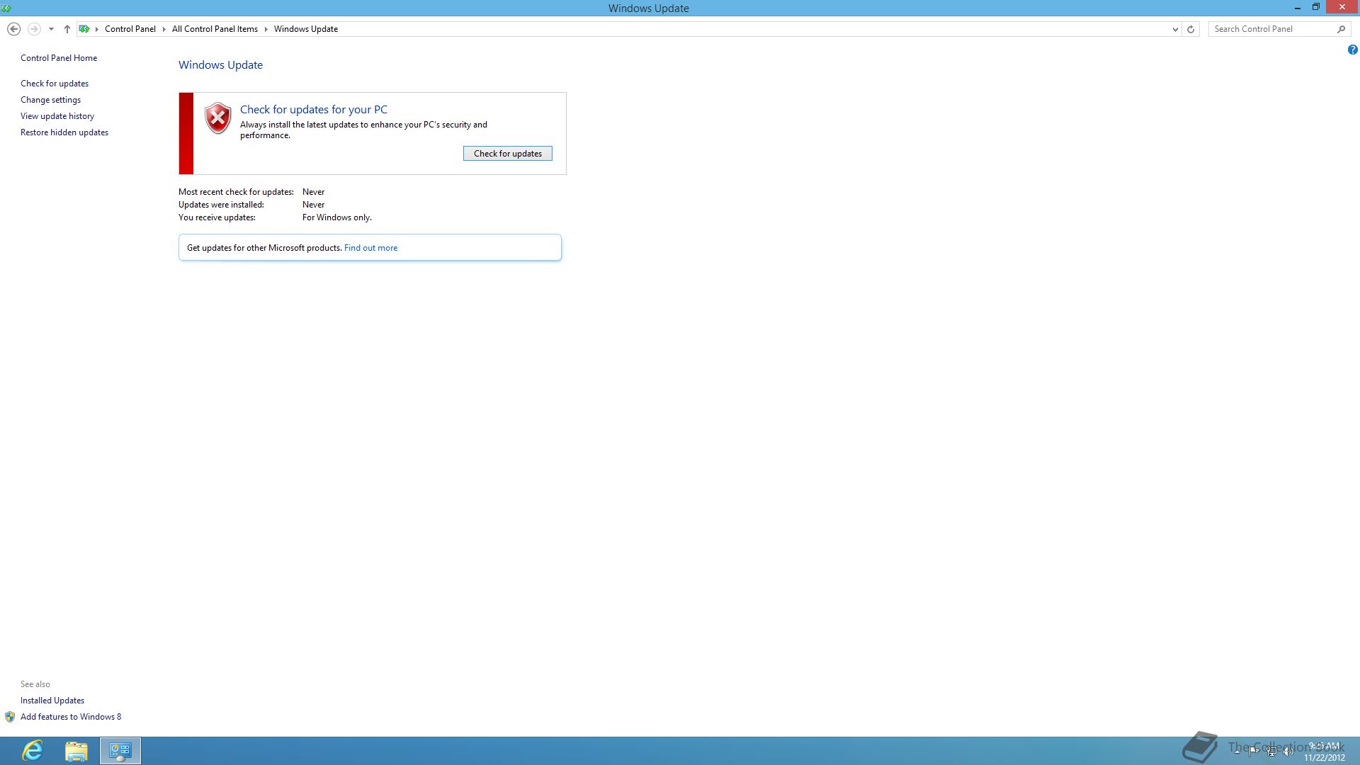Click the forward navigation arrow

[x=34, y=29]
